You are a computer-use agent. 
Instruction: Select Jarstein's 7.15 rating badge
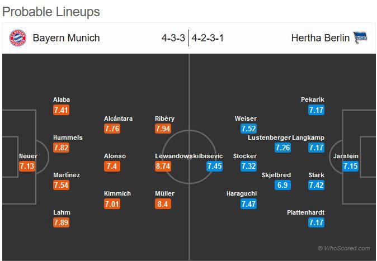pos(350,166)
